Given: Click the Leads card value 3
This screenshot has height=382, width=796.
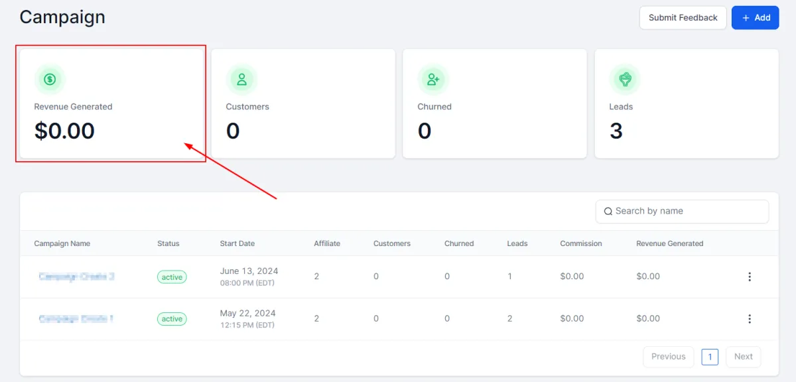Looking at the screenshot, I should pyautogui.click(x=616, y=131).
